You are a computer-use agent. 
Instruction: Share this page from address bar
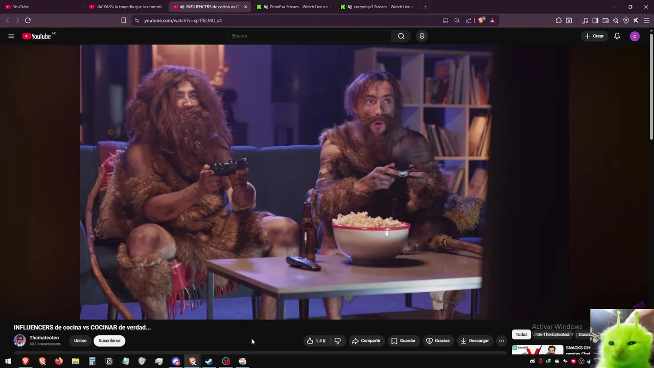pyautogui.click(x=469, y=20)
